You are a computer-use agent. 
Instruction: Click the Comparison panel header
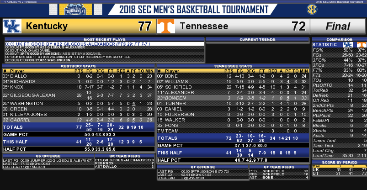(x=340, y=40)
